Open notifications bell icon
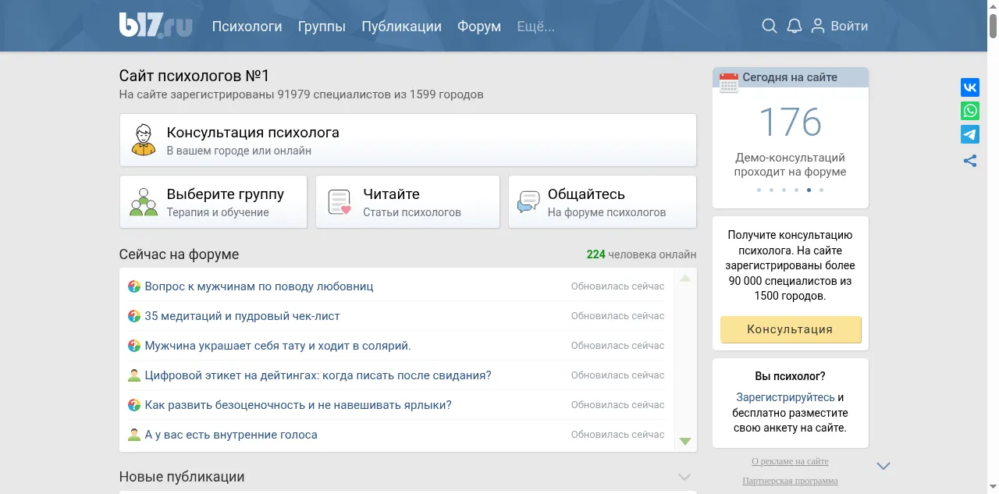 click(x=795, y=26)
